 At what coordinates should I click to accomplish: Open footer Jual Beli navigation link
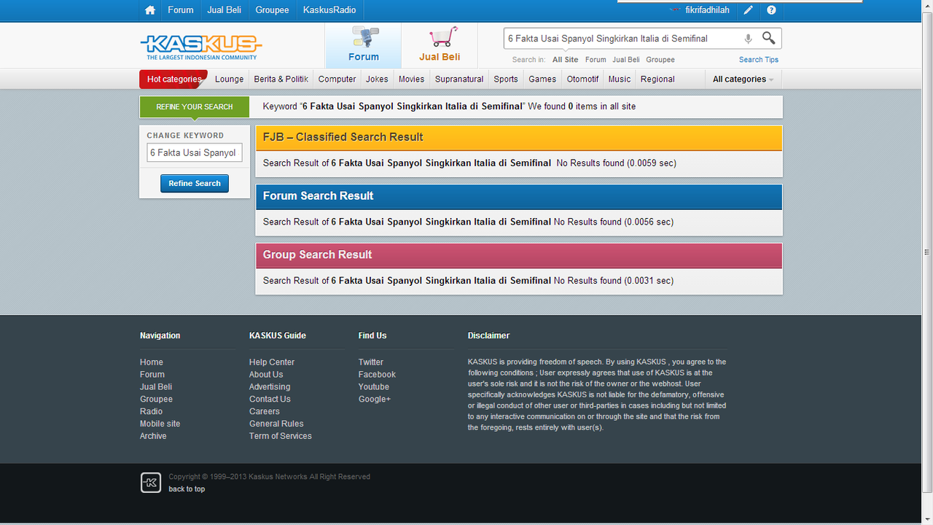pyautogui.click(x=156, y=387)
